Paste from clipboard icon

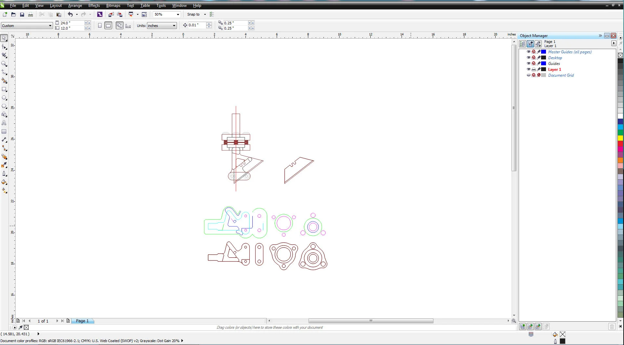pos(59,14)
